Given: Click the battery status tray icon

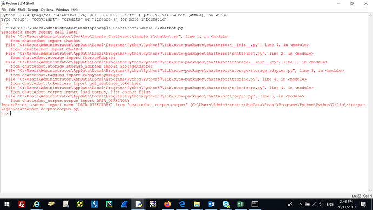Looking at the screenshot, I should pos(308,204).
